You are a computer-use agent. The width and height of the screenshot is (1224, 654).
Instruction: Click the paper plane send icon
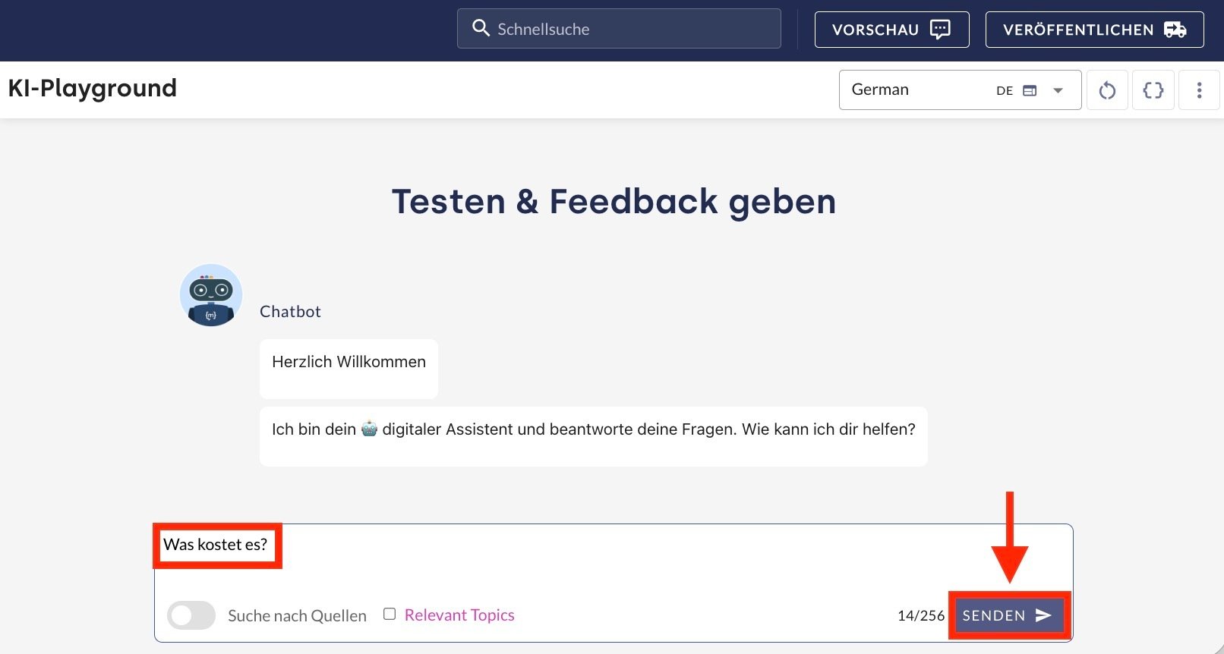[1043, 615]
